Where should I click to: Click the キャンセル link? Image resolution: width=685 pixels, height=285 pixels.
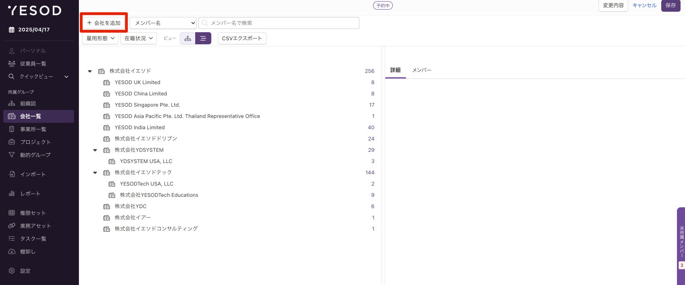pyautogui.click(x=645, y=5)
